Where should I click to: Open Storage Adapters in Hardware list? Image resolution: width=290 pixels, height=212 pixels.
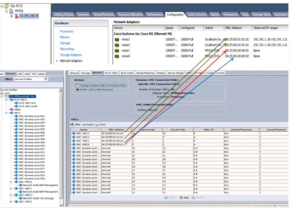tap(71, 55)
